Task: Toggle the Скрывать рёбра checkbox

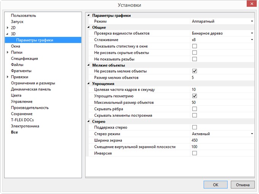Action: (x=194, y=109)
